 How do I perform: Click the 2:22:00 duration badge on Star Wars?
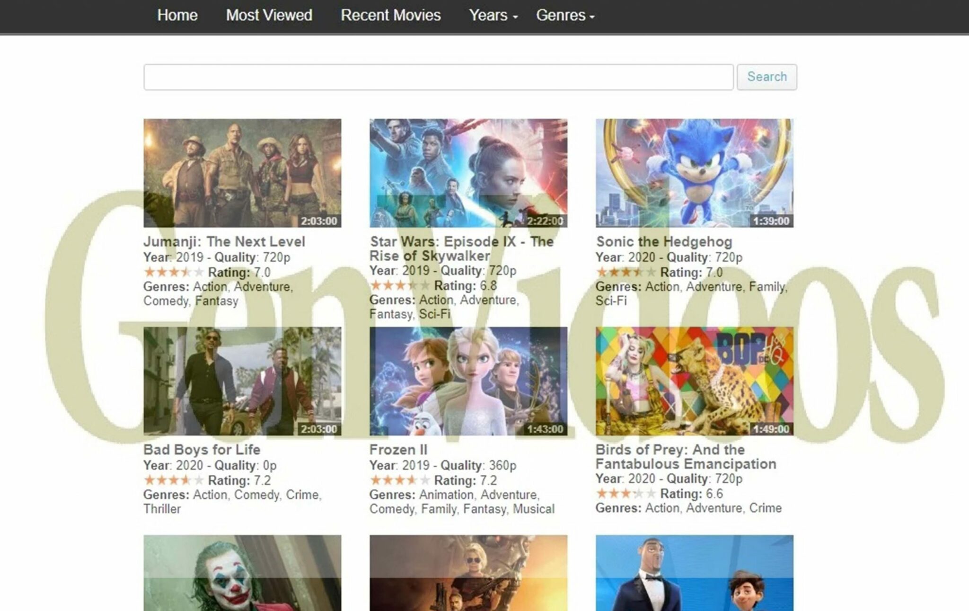point(546,221)
